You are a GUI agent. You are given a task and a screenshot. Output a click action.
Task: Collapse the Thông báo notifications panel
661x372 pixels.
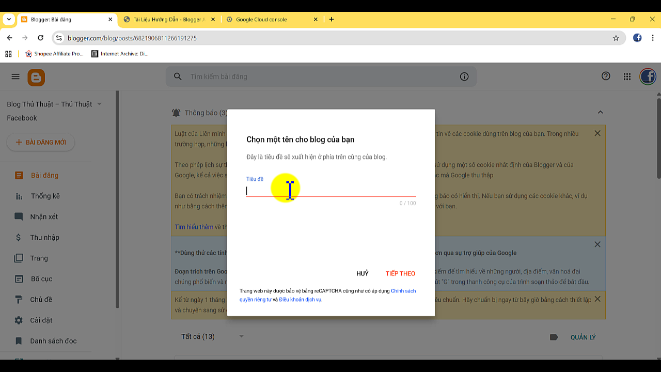pos(600,112)
